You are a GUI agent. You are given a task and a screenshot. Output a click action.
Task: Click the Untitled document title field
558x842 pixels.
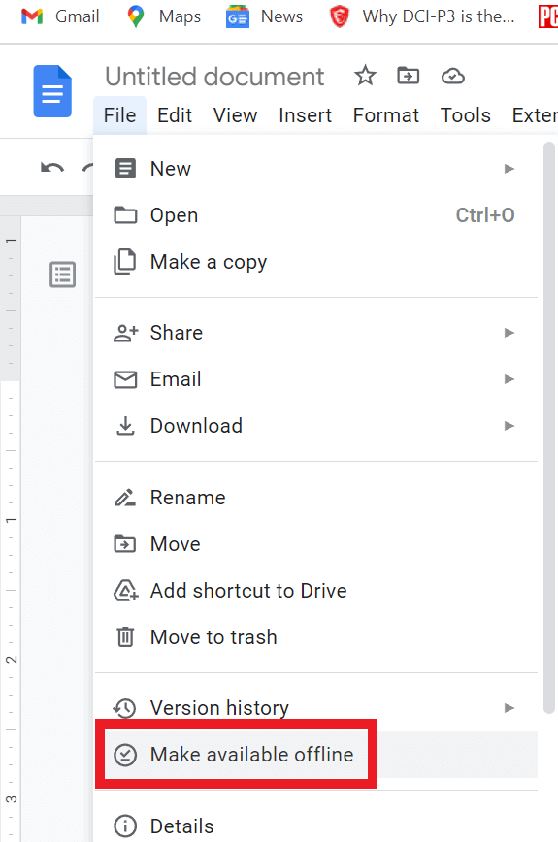[x=214, y=77]
